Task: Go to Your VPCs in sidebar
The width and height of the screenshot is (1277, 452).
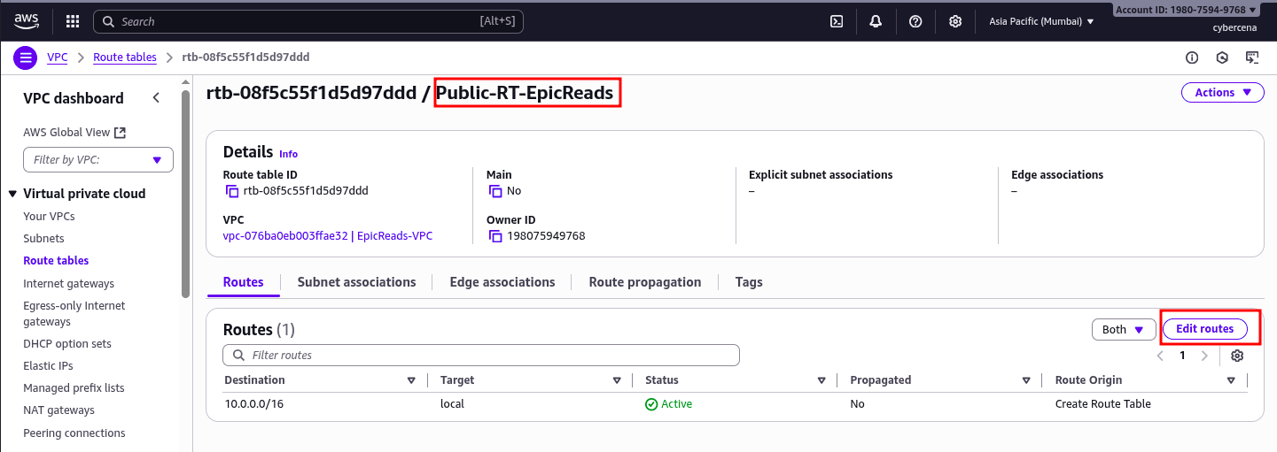Action: tap(49, 217)
